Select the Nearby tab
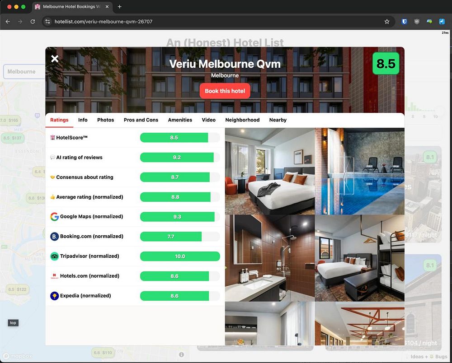The image size is (452, 363). (x=278, y=120)
